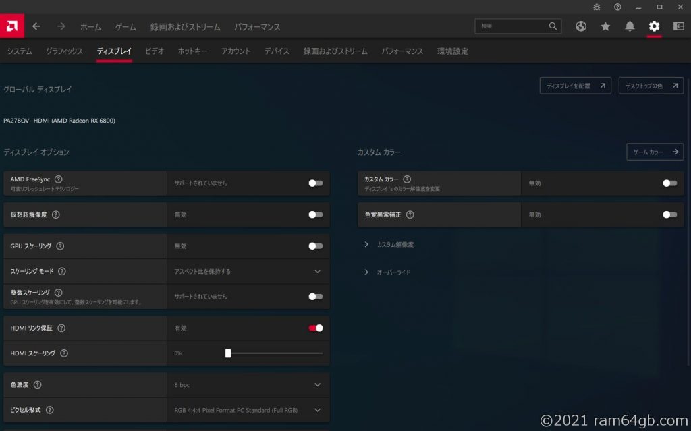Expand オーバーライド section
Image resolution: width=691 pixels, height=431 pixels.
pyautogui.click(x=387, y=272)
